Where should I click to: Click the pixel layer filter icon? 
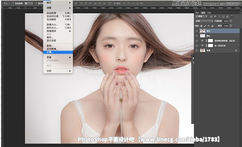point(211,16)
